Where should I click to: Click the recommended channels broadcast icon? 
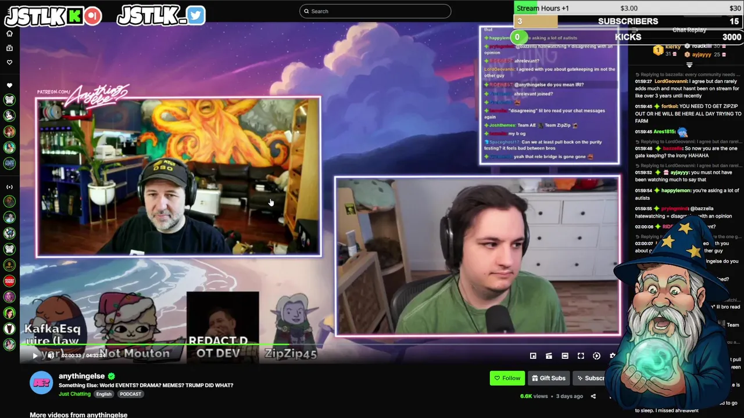click(x=9, y=187)
